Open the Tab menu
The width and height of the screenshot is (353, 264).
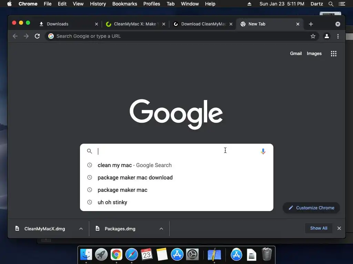[x=171, y=4]
